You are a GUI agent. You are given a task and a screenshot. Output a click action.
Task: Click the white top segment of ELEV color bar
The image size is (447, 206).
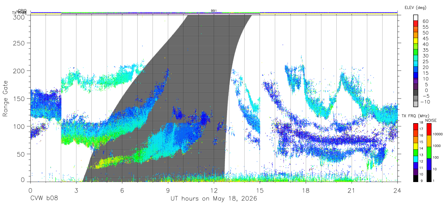[416, 17]
